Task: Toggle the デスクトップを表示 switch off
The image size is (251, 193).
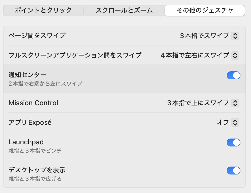Action: tap(233, 171)
